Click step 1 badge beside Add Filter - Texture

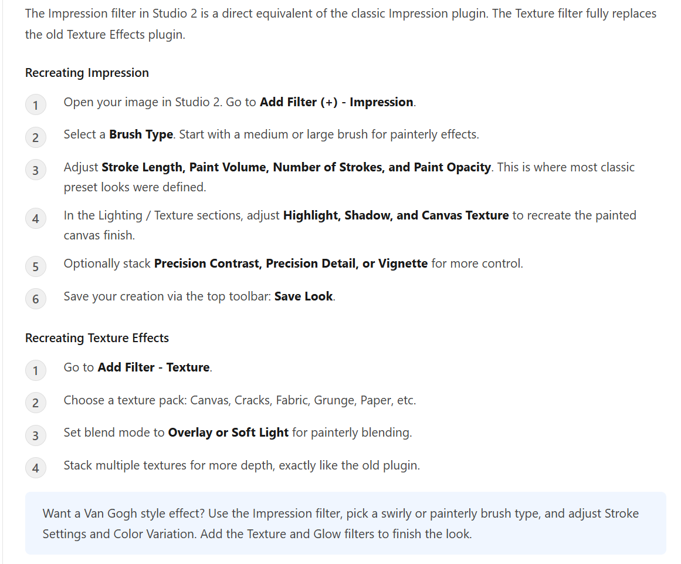36,370
